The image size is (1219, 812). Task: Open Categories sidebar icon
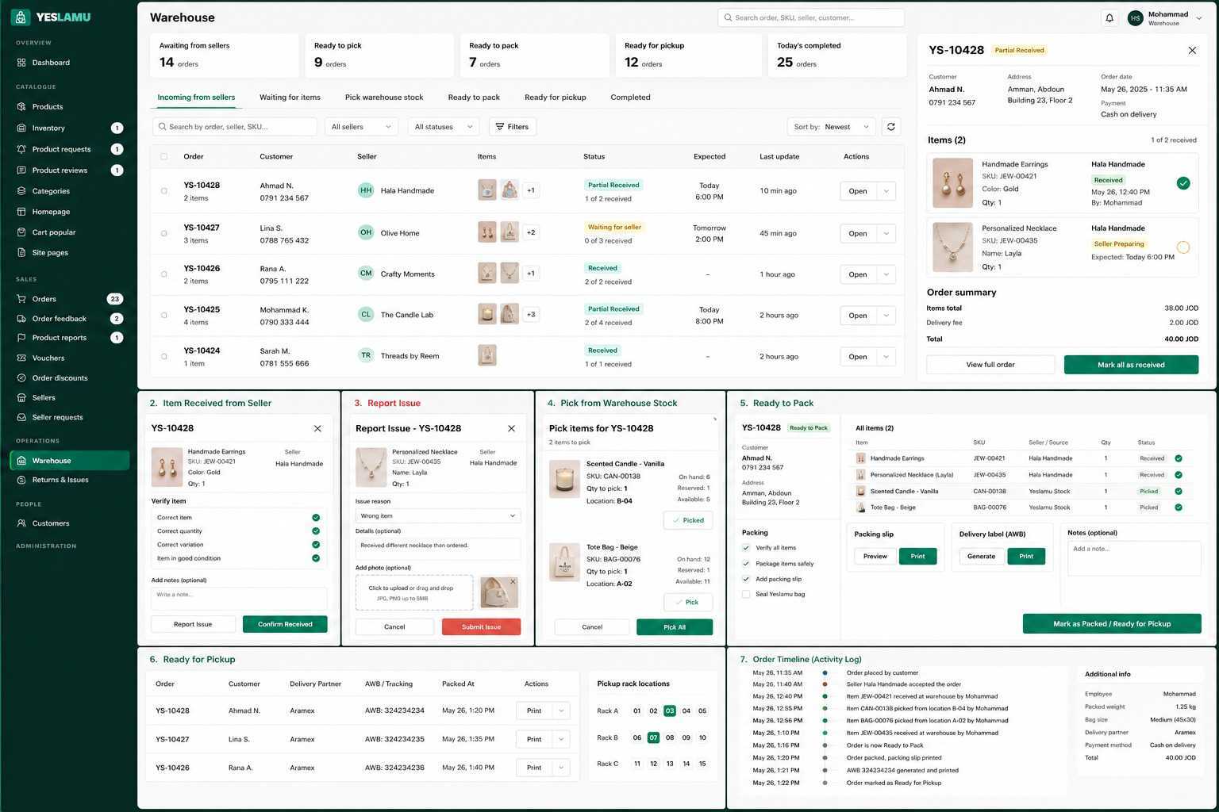pyautogui.click(x=21, y=191)
